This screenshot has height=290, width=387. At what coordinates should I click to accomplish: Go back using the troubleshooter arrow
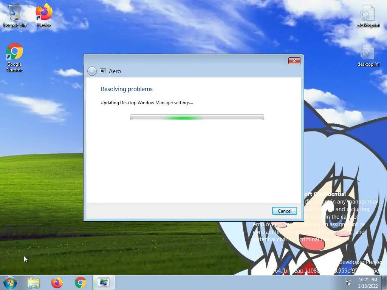(92, 71)
